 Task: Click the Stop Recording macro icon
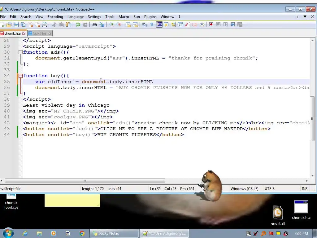218,25
